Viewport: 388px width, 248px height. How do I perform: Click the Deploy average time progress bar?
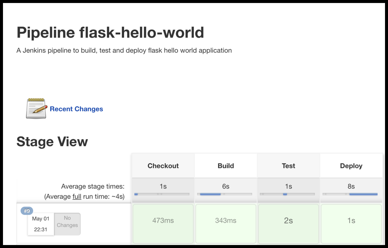[x=350, y=194]
